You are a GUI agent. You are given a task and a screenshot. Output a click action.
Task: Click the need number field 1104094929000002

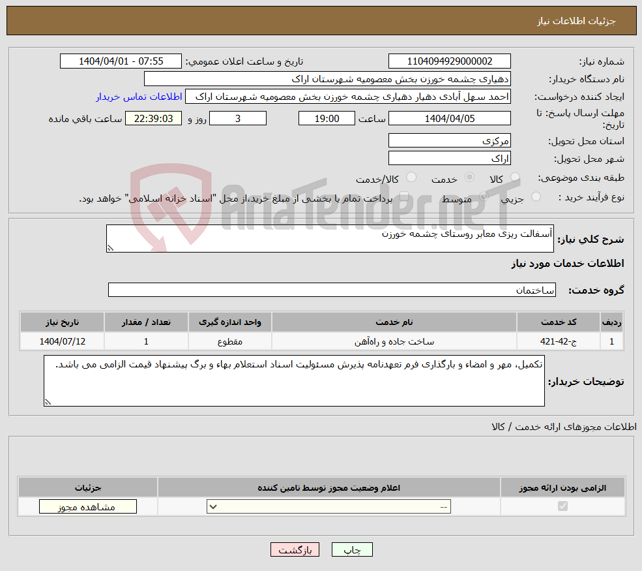[449, 61]
